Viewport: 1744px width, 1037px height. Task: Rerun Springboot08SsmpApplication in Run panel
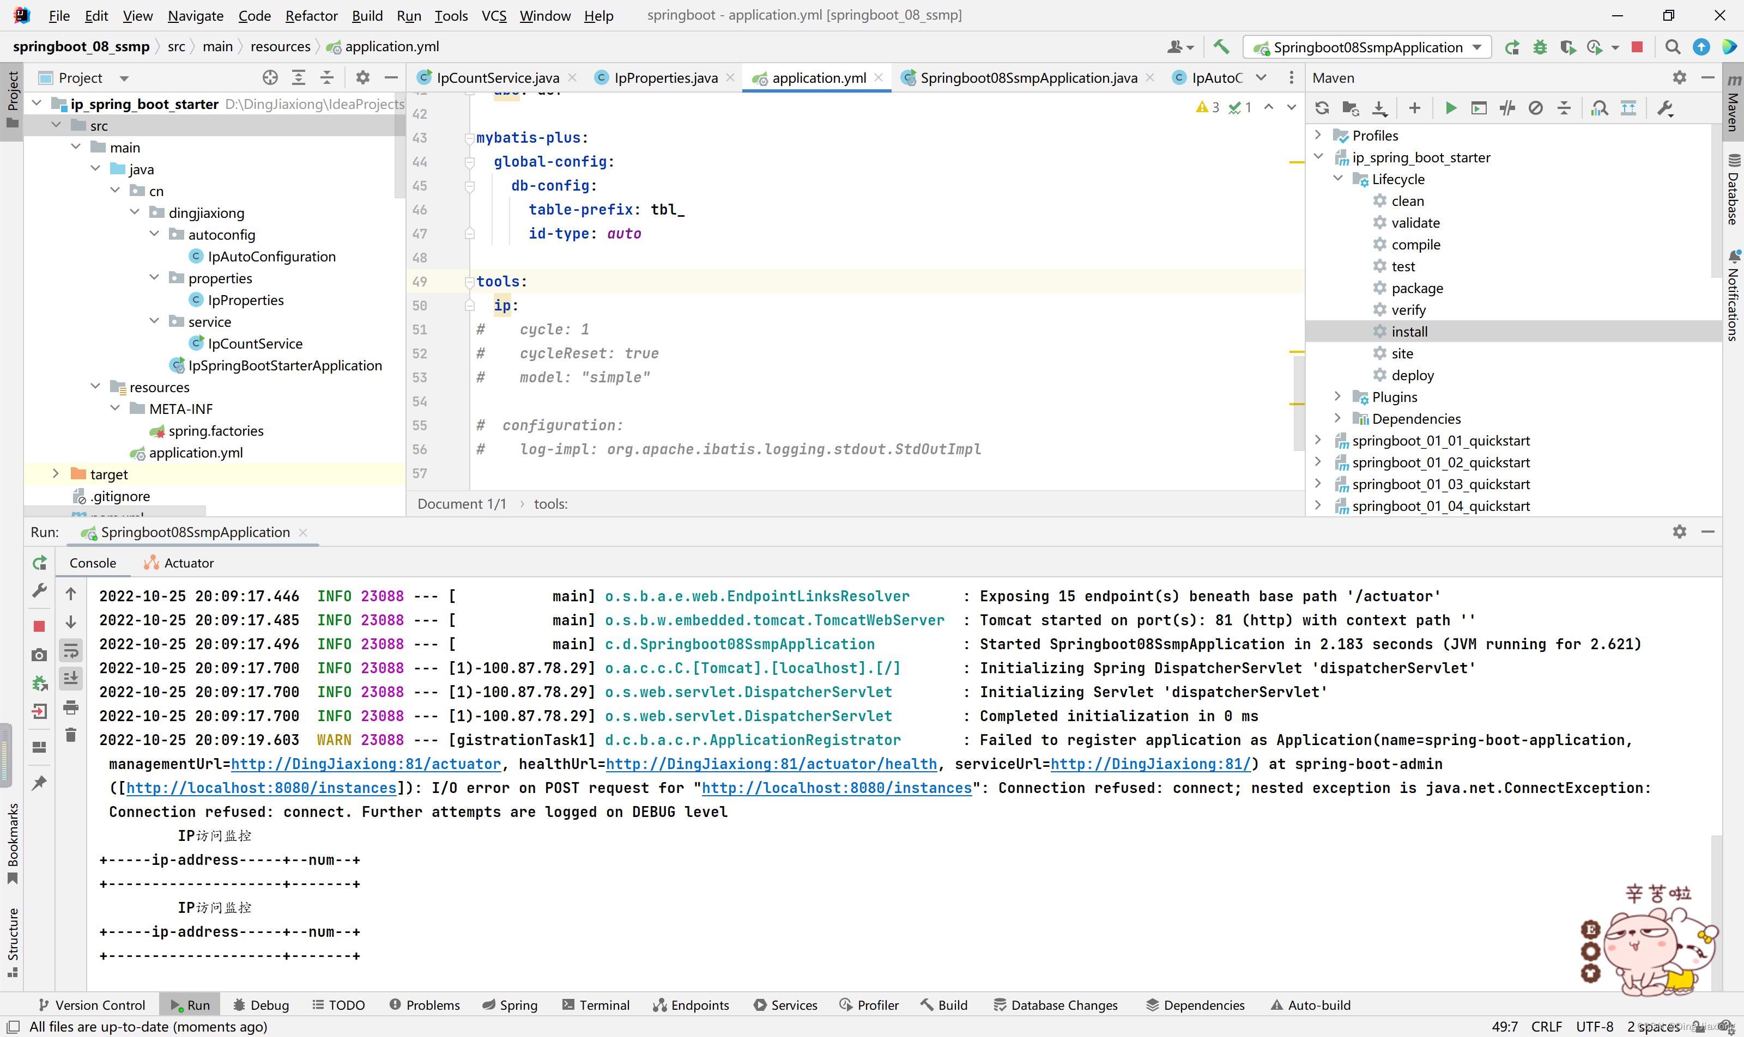[40, 563]
